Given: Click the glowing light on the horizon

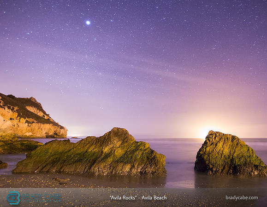Looking at the screenshot, I should [x=204, y=133].
